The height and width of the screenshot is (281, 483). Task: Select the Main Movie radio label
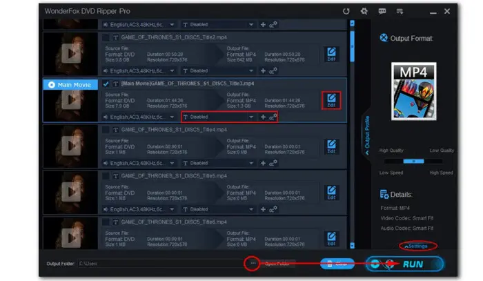click(x=70, y=85)
